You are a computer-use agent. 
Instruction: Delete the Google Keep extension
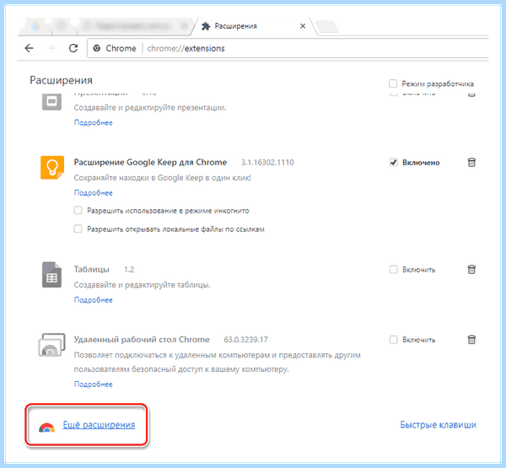point(471,163)
